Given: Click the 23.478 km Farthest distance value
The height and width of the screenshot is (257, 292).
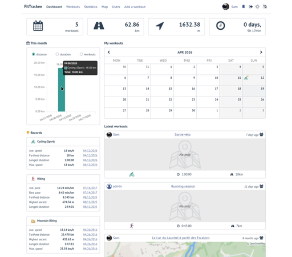Looking at the screenshot, I should 67,235.
